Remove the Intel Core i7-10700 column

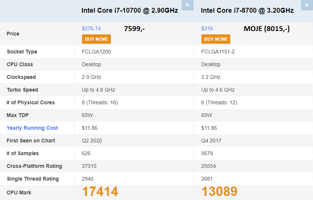(x=187, y=5)
